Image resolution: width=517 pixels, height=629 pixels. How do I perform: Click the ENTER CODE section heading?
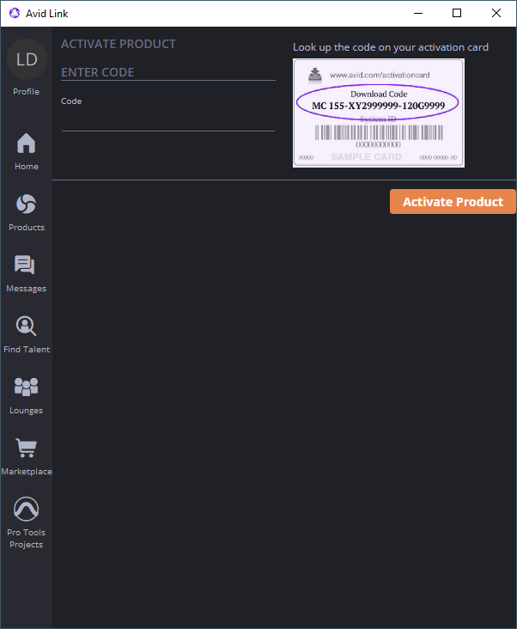coord(97,72)
